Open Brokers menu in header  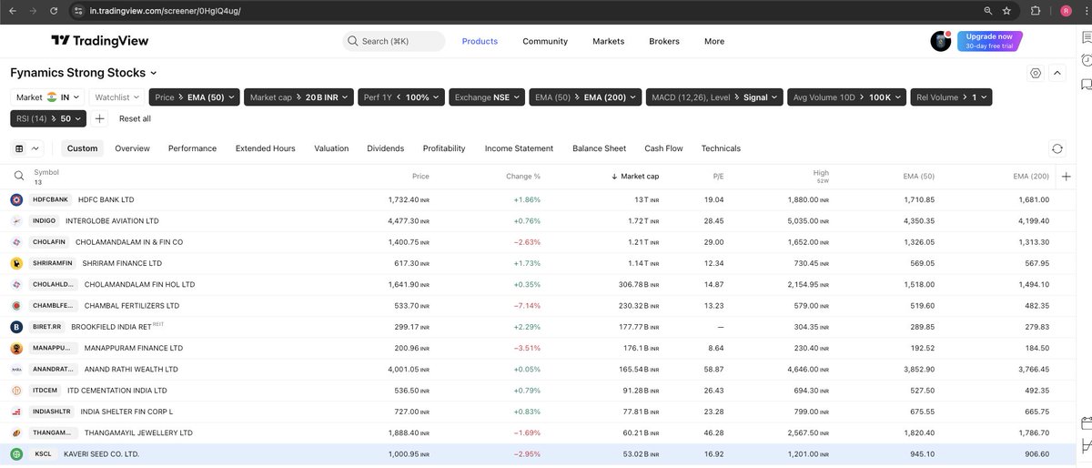click(x=664, y=41)
